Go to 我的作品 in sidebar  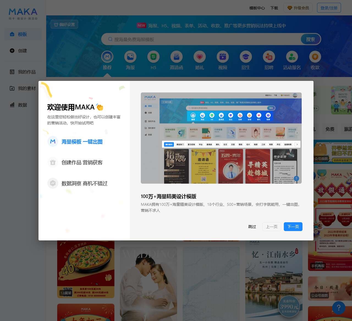click(x=23, y=72)
